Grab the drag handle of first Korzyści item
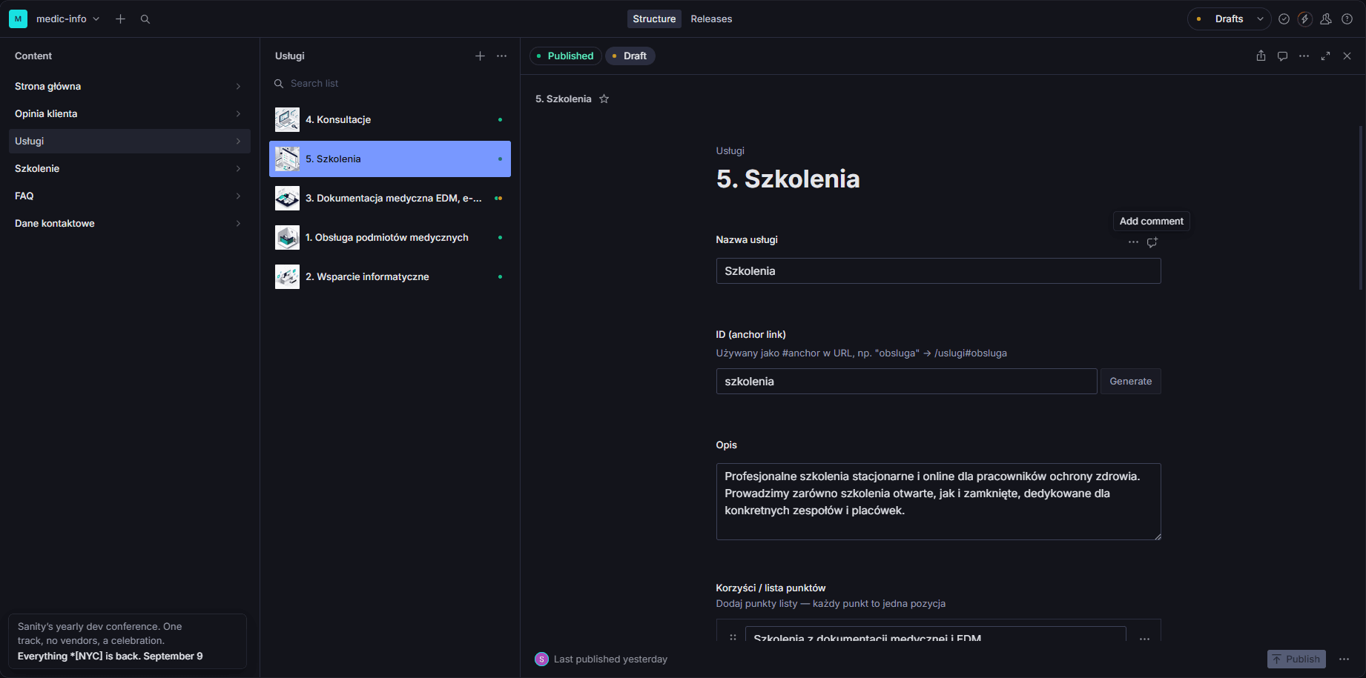Image resolution: width=1366 pixels, height=678 pixels. tap(733, 637)
